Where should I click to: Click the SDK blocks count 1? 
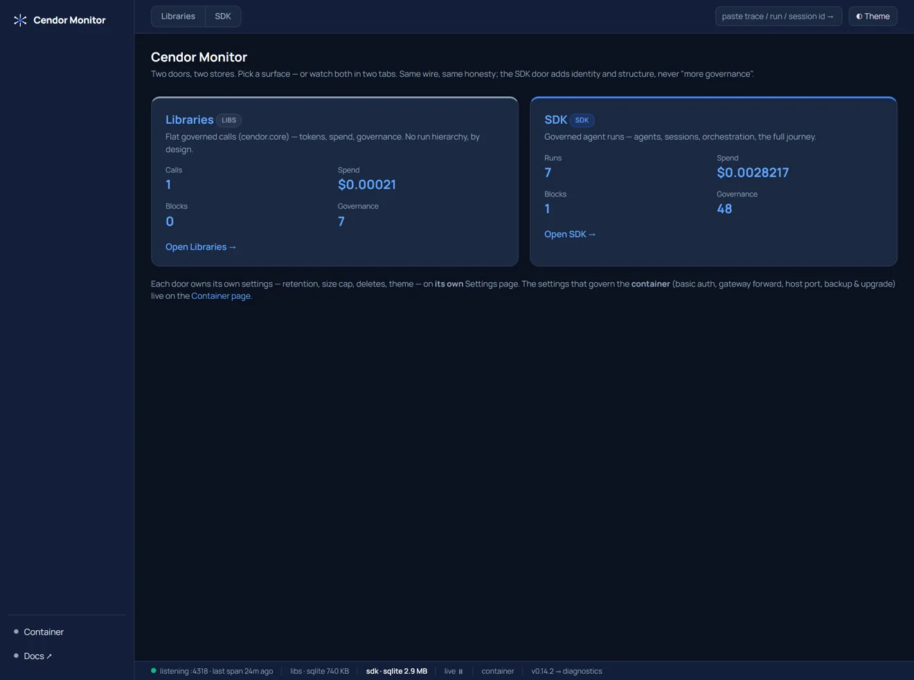547,209
